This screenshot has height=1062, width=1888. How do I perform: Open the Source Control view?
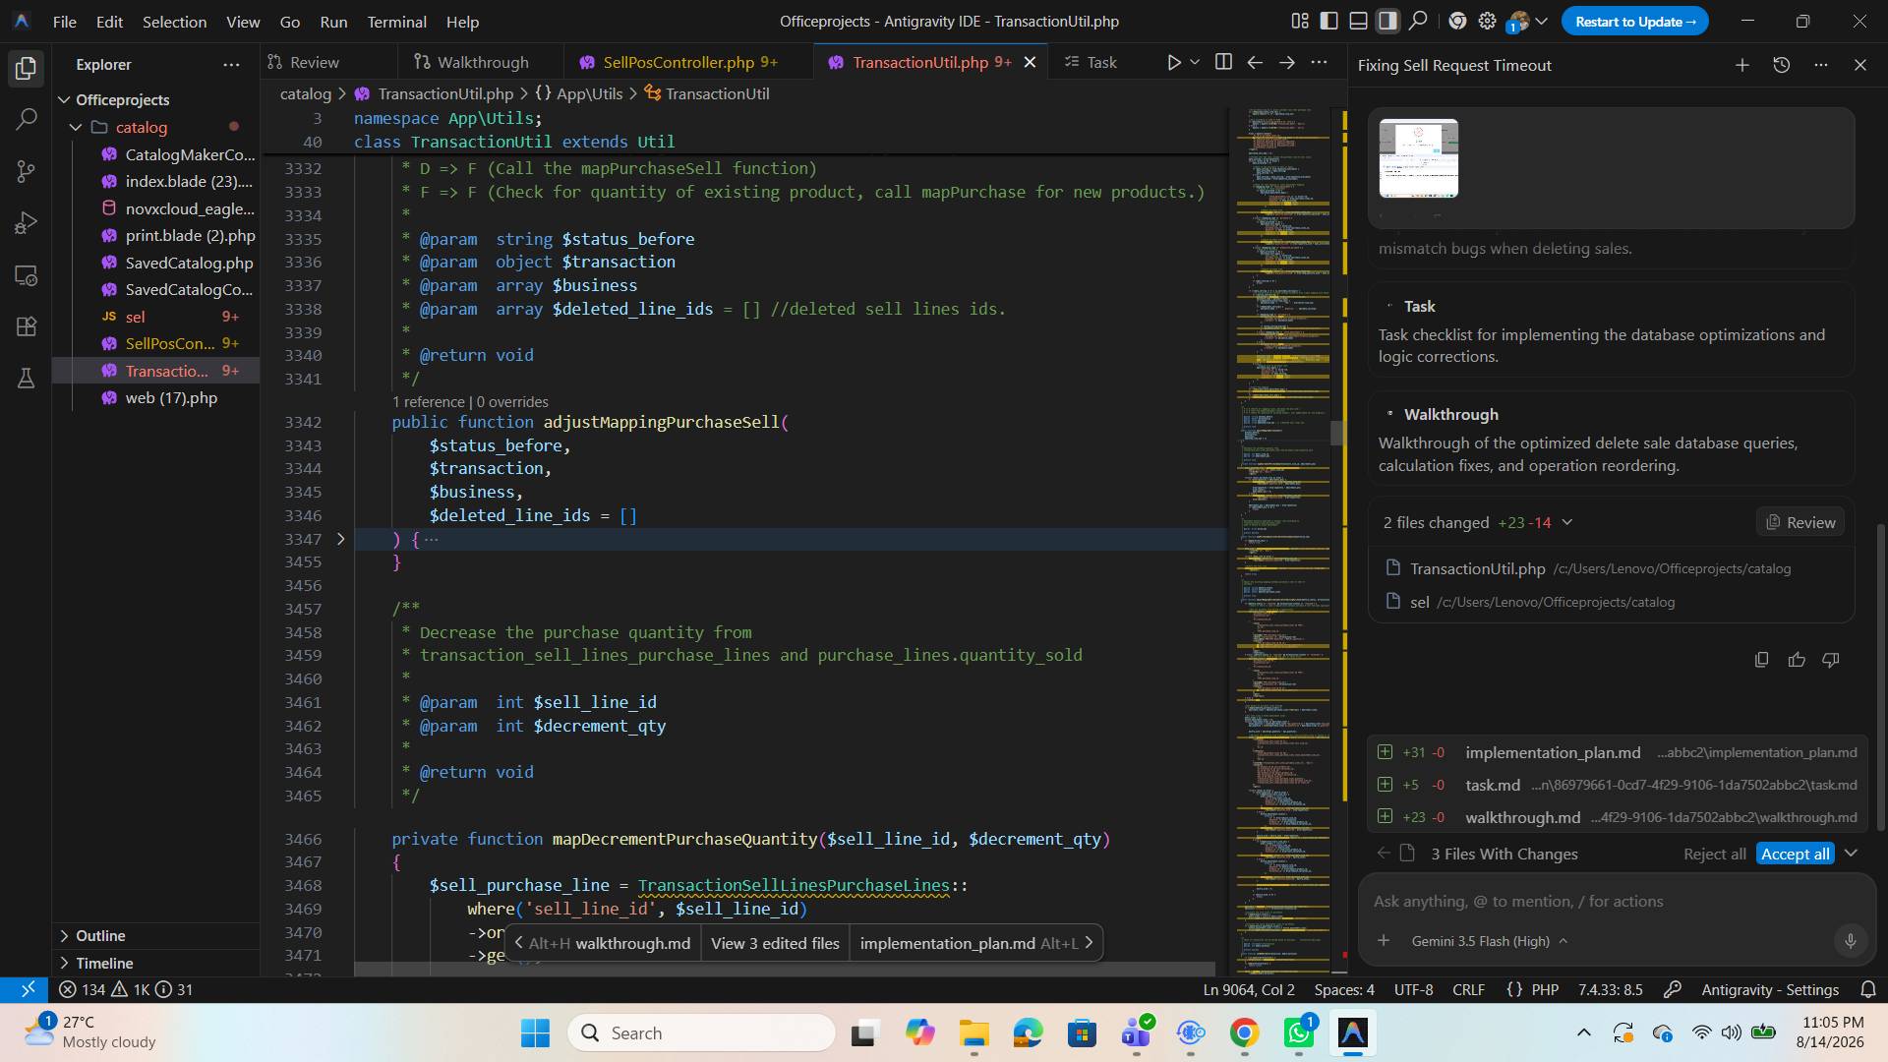click(x=27, y=172)
